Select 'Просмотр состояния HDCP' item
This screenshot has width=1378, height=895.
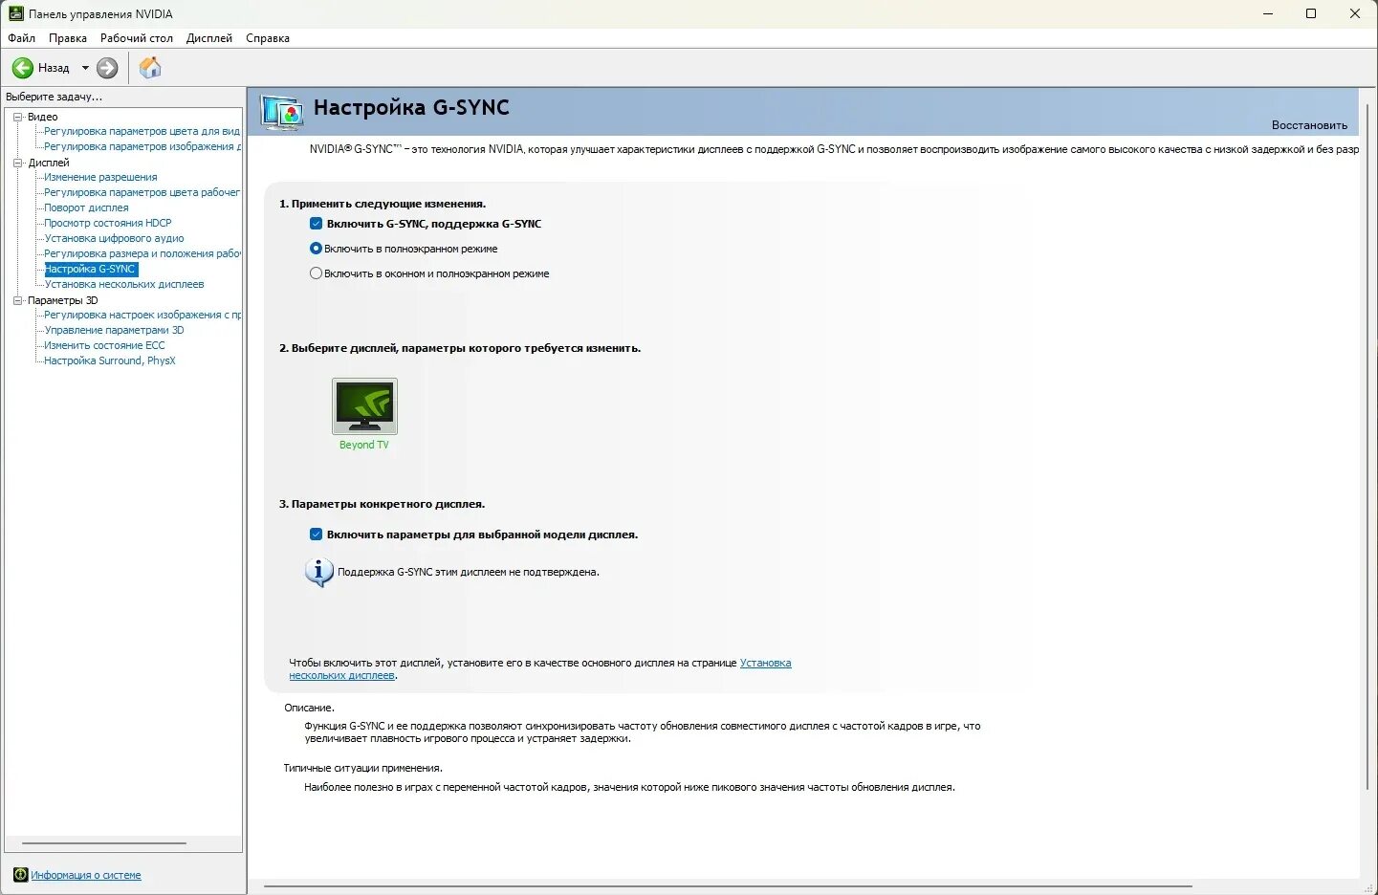coord(108,223)
